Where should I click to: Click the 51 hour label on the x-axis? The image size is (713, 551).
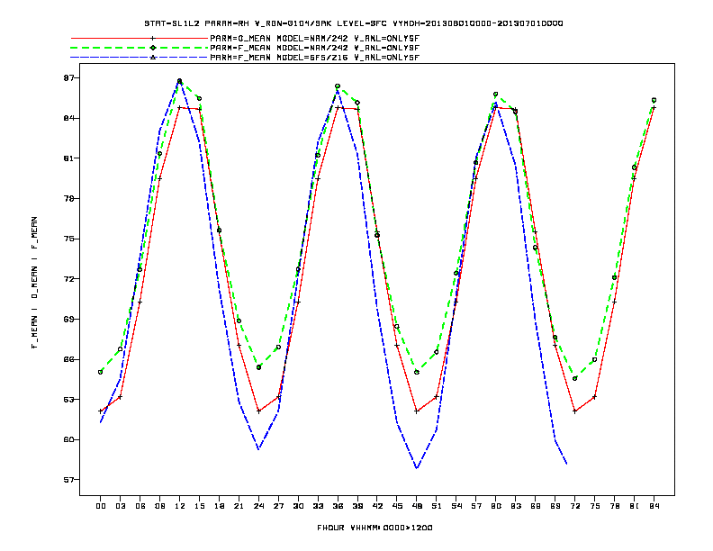coord(437,506)
